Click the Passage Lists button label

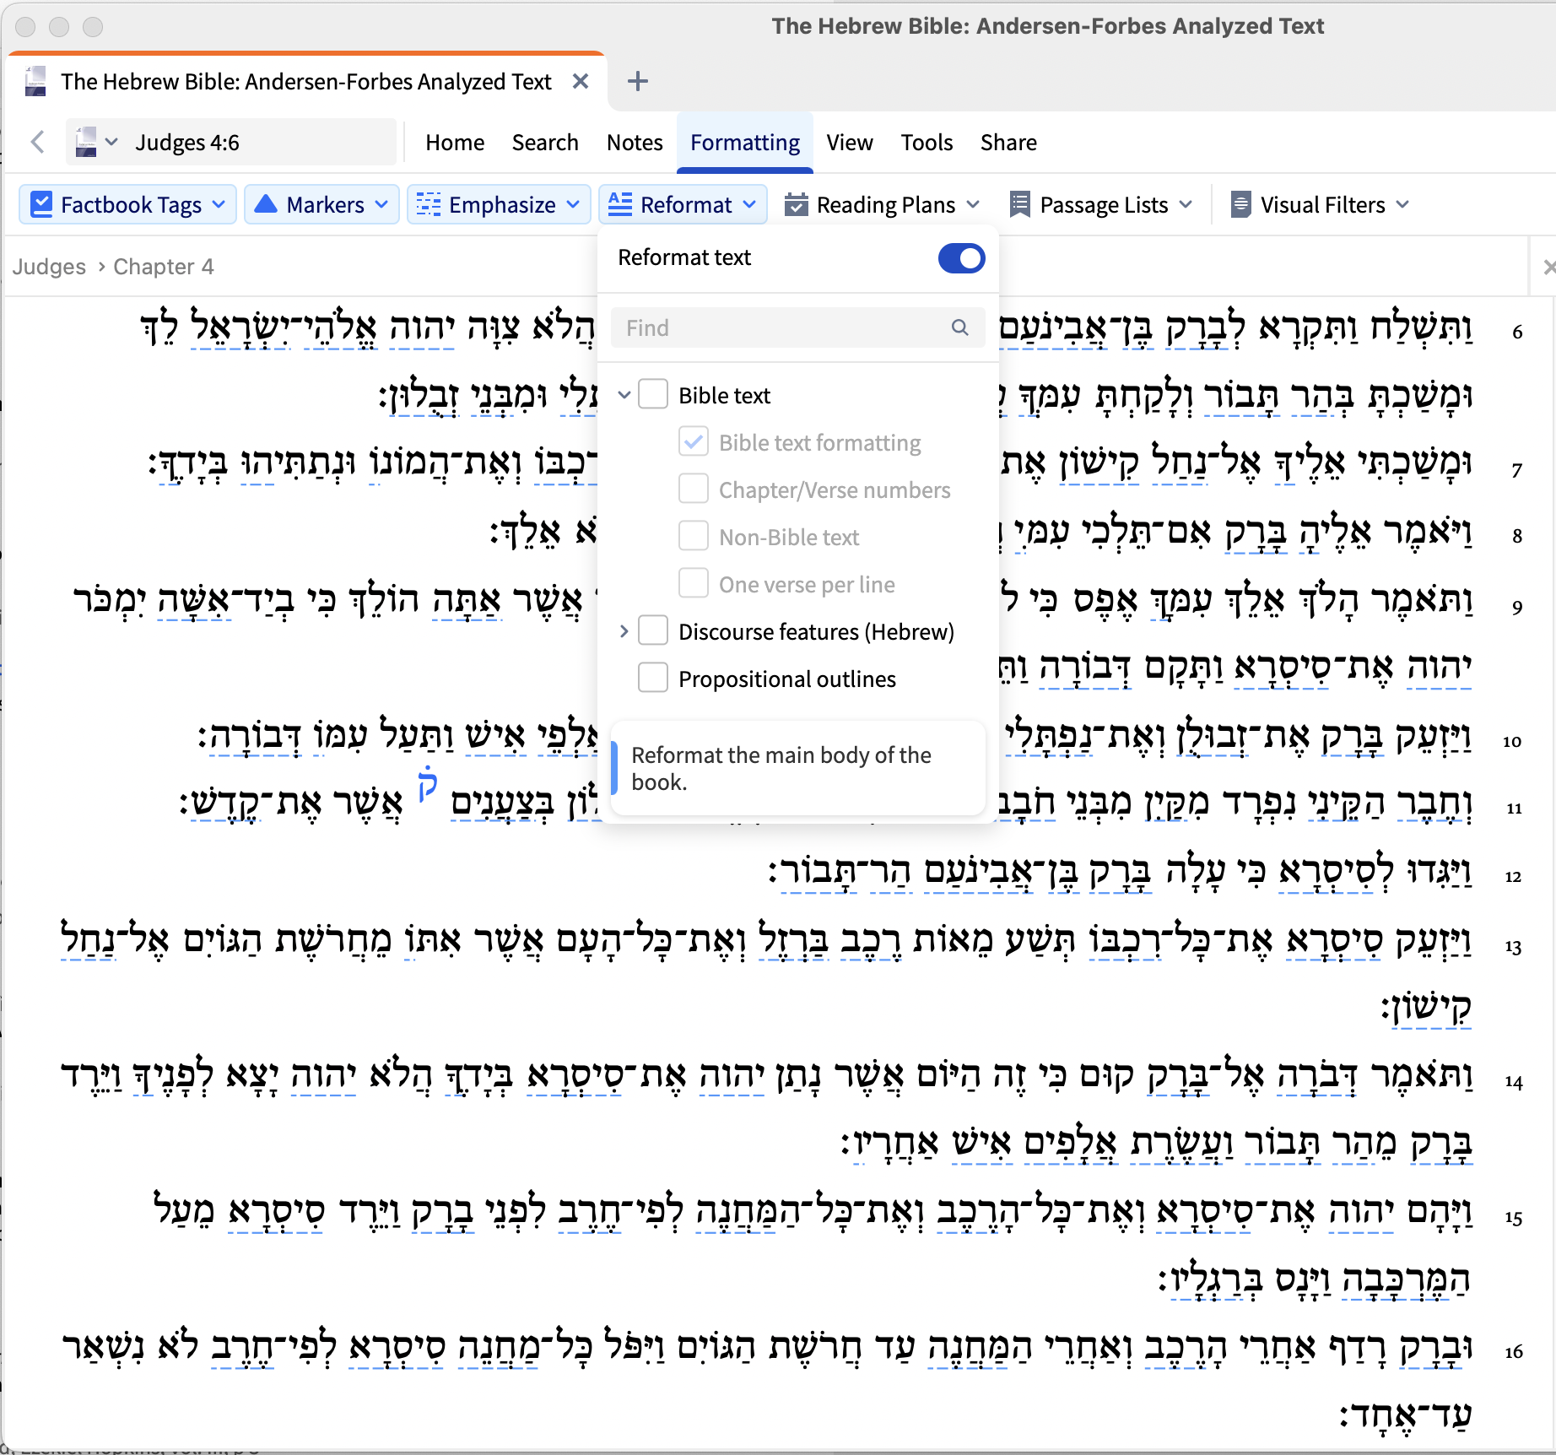[1104, 205]
